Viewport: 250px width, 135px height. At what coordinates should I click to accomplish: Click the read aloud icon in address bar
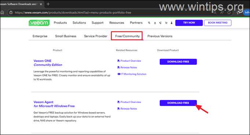coord(222,13)
